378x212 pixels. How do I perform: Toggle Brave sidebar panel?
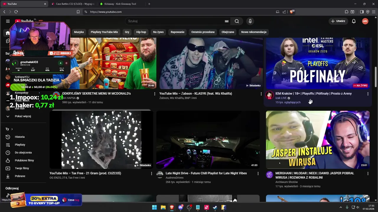tap(362, 12)
